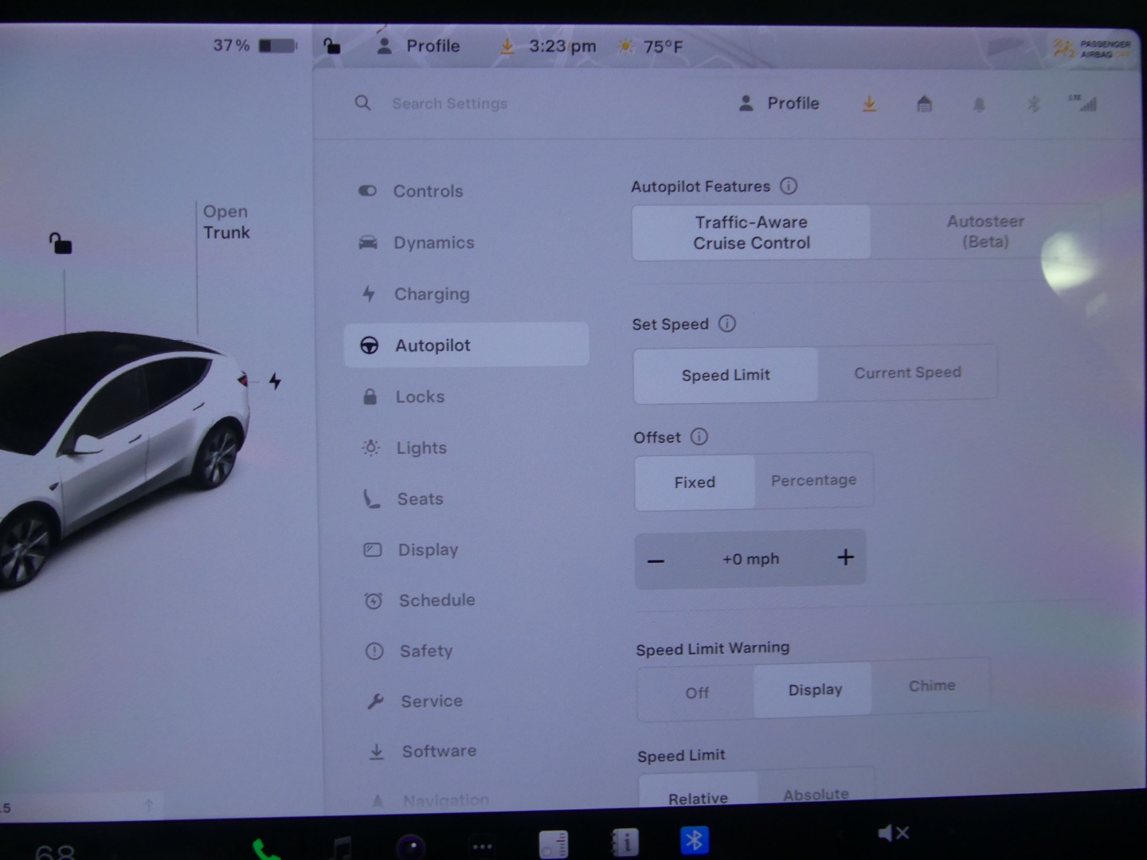Open the dashcam camera app
1147x860 pixels.
pos(411,846)
